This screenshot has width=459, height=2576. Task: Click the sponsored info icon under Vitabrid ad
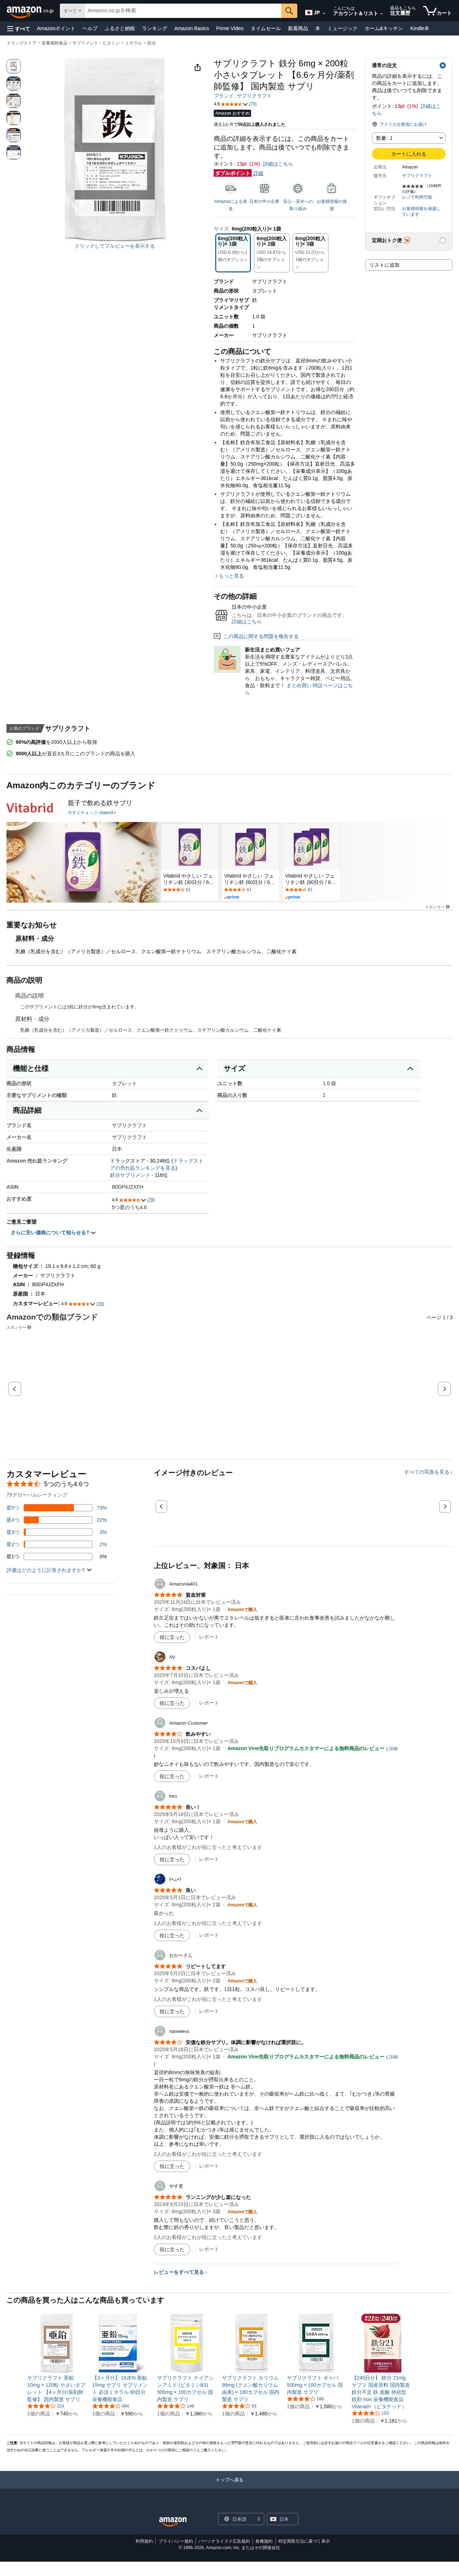(x=448, y=907)
